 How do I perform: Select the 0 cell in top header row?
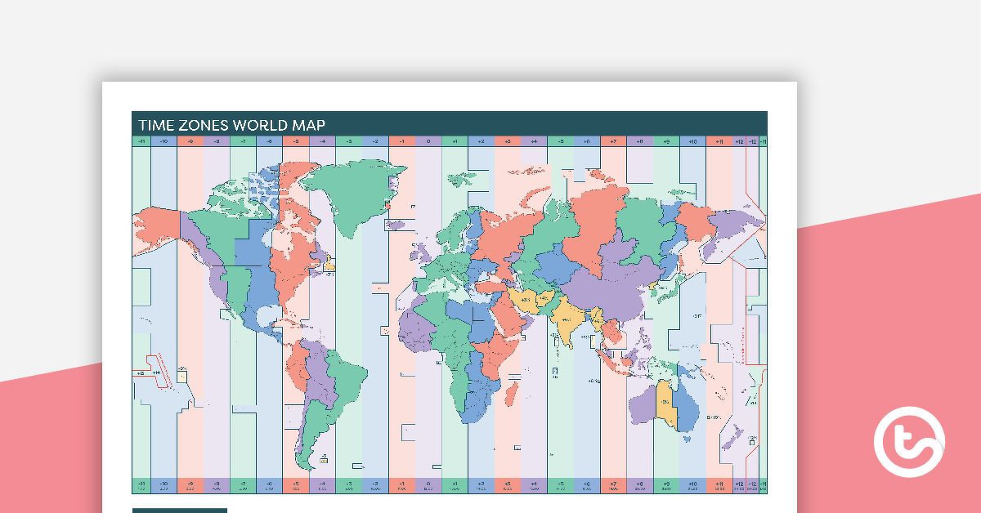pos(428,141)
